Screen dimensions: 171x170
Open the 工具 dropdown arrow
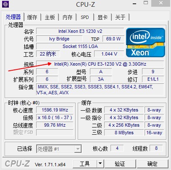(100, 164)
